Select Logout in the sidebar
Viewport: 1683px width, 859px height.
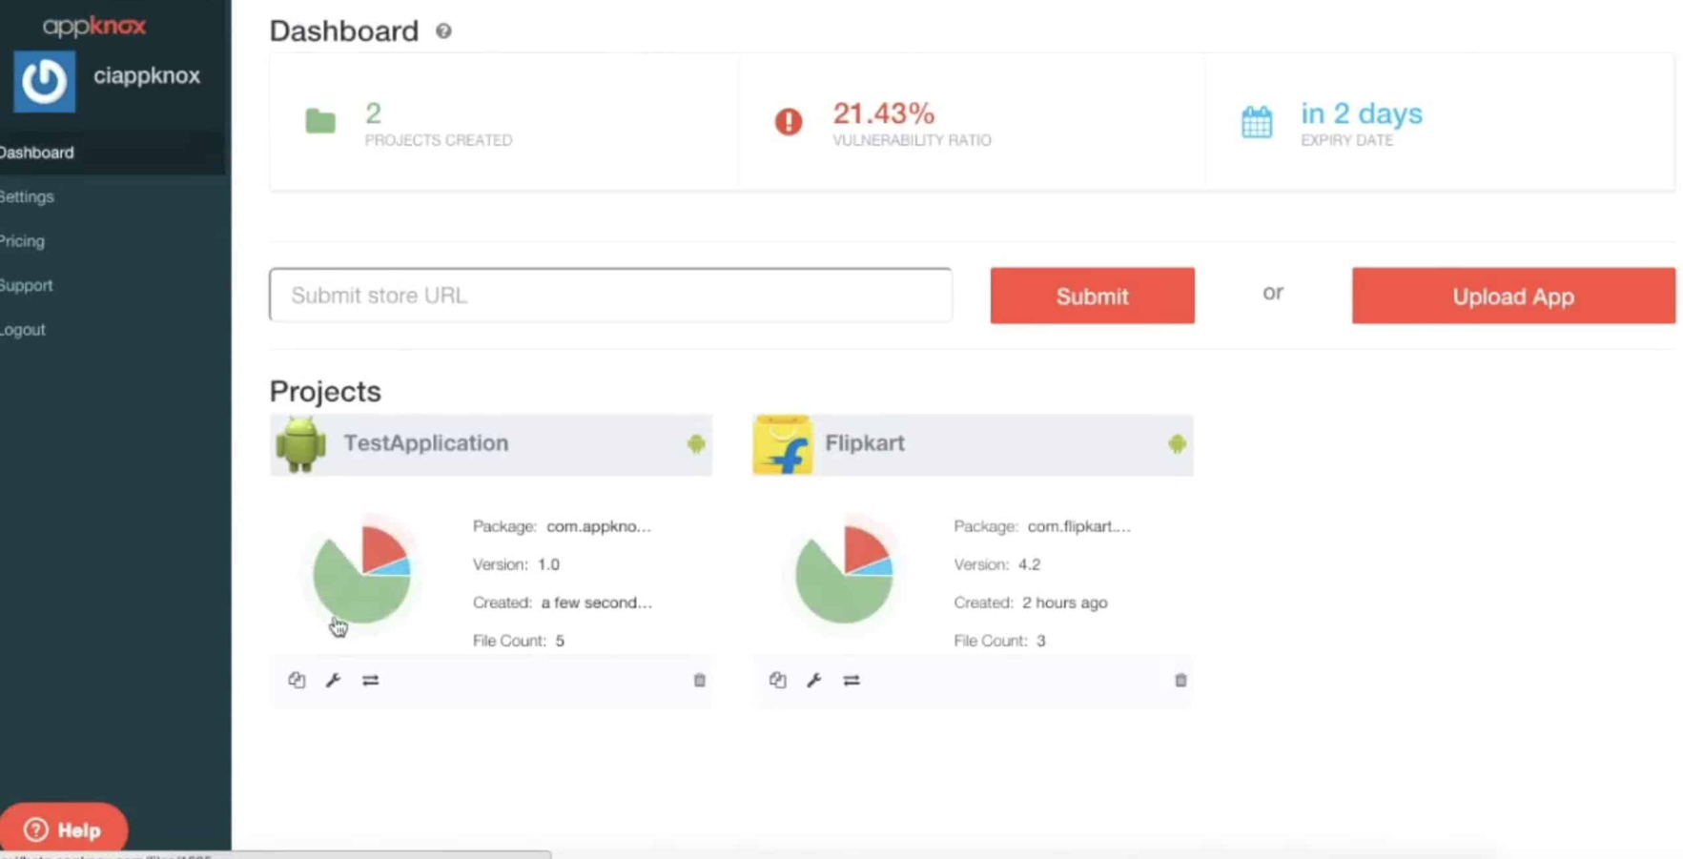click(x=23, y=330)
